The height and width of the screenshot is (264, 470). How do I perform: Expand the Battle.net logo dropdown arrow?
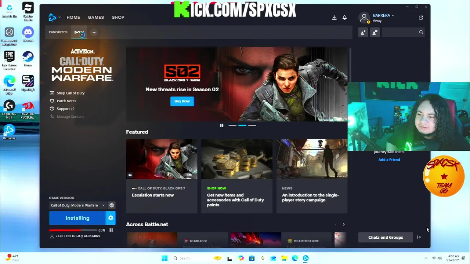(x=59, y=17)
